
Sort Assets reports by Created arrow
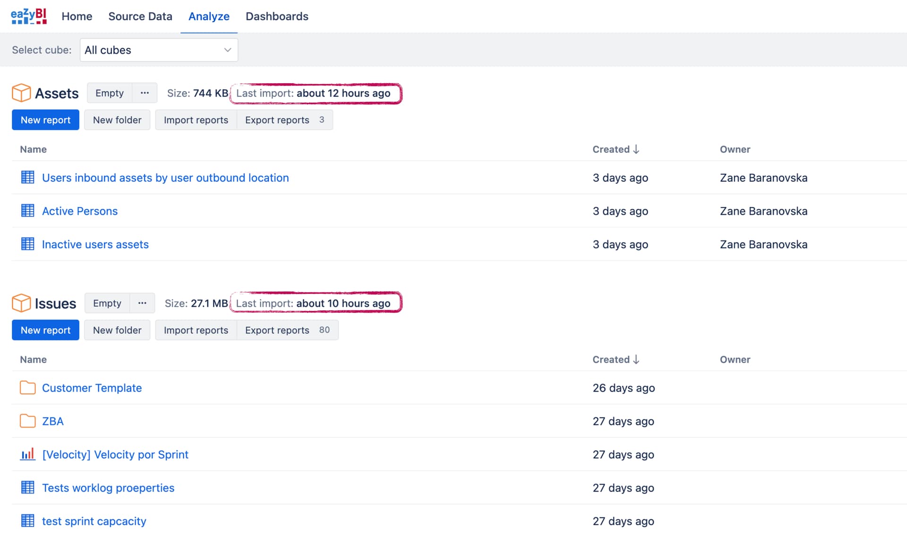point(636,149)
